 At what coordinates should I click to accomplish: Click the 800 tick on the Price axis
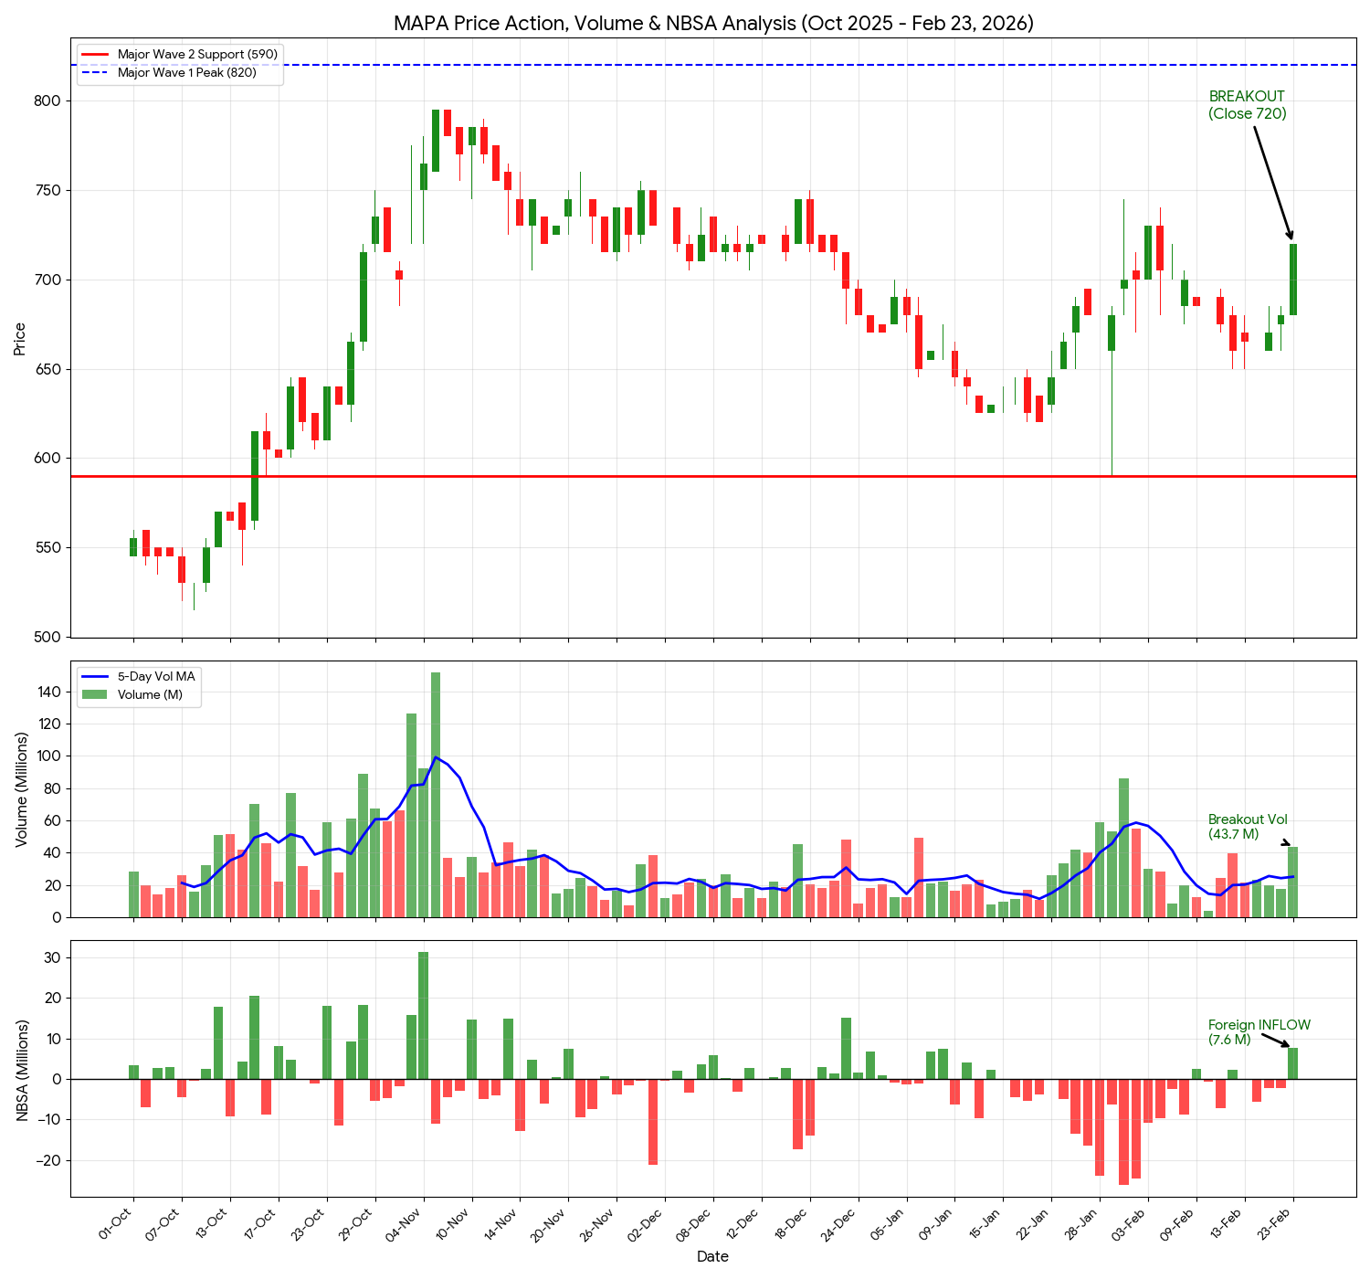[48, 101]
